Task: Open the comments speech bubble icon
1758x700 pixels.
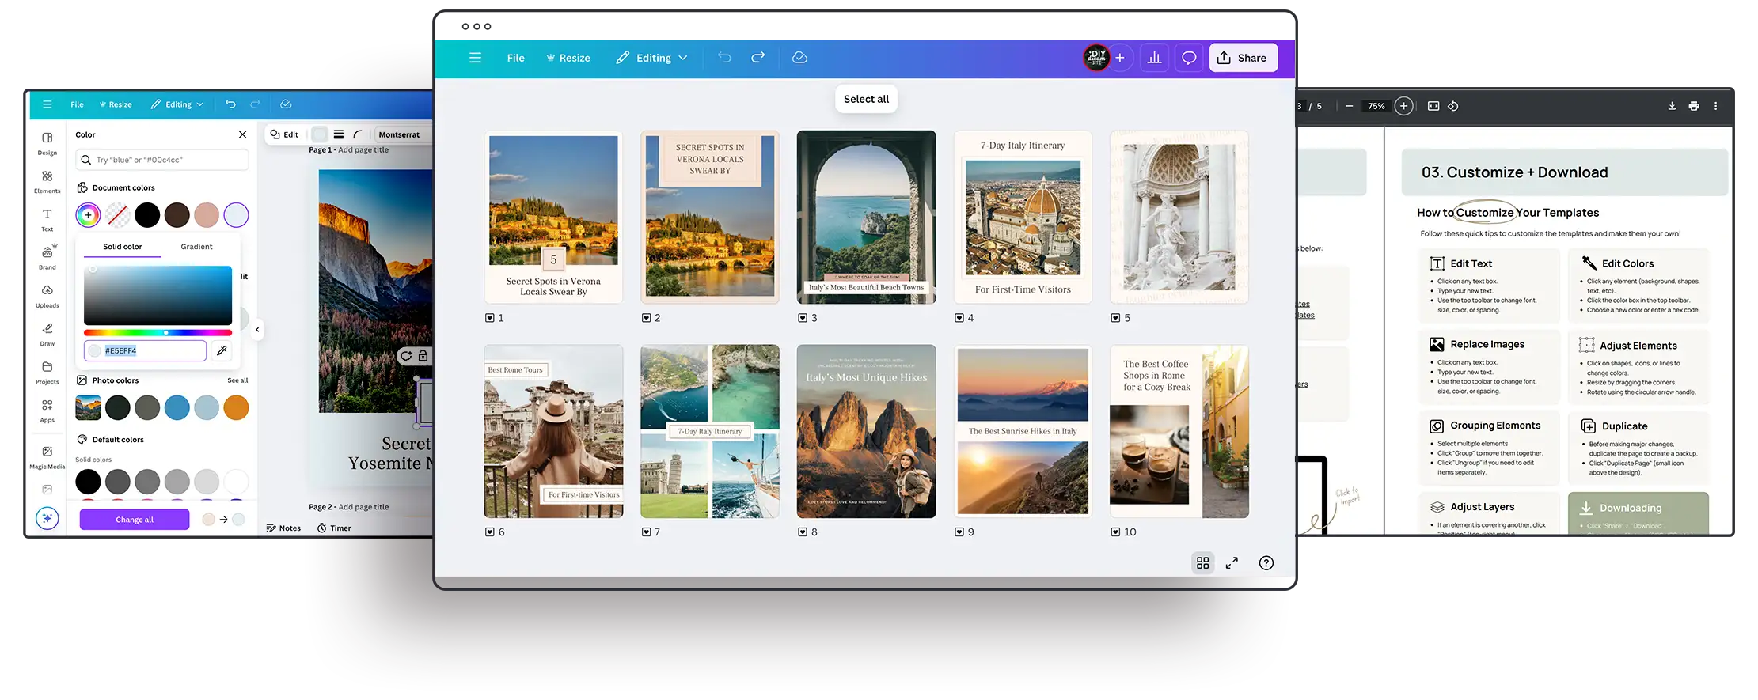Action: point(1189,58)
